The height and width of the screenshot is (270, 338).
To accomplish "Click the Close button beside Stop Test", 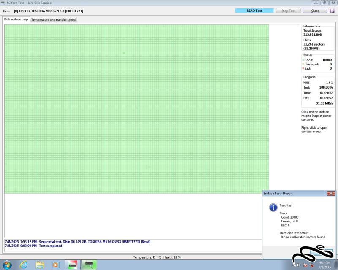I will (315, 11).
